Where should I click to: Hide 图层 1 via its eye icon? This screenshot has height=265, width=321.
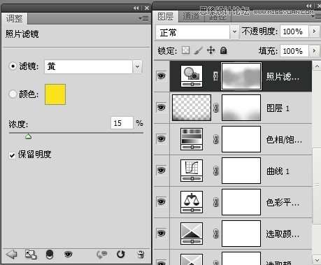tap(162, 107)
